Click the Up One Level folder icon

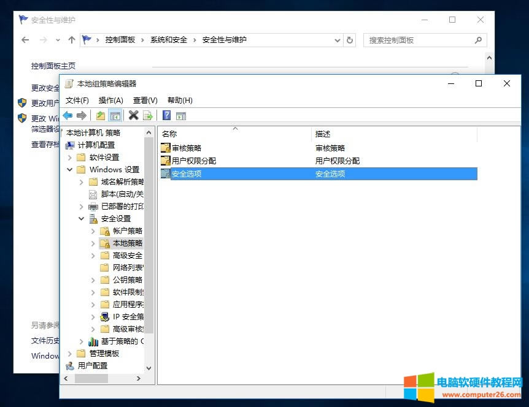100,115
